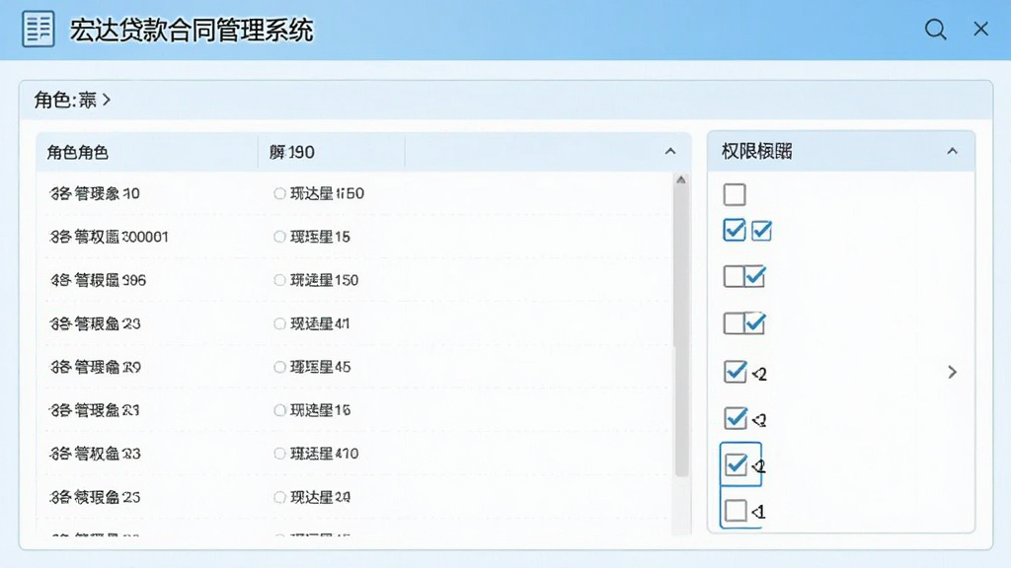Click the document icon beside 宏达贷款合同管理系统
1011x568 pixels.
(x=39, y=29)
